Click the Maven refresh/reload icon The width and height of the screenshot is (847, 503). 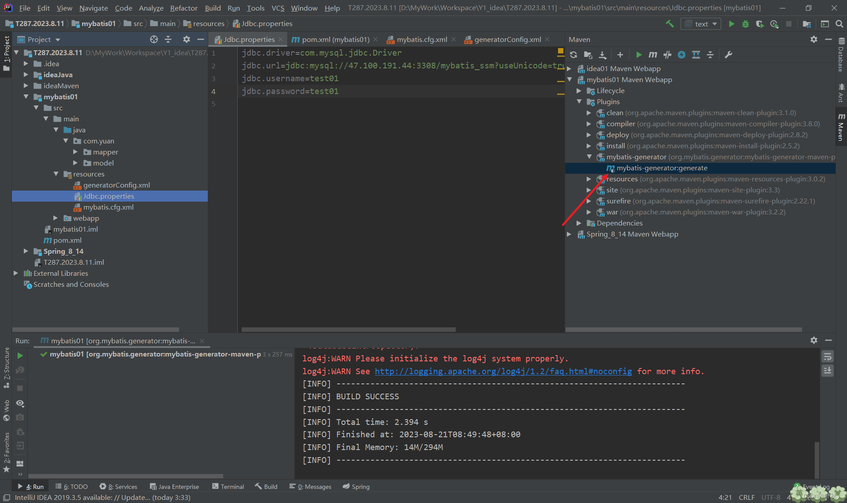coord(573,55)
